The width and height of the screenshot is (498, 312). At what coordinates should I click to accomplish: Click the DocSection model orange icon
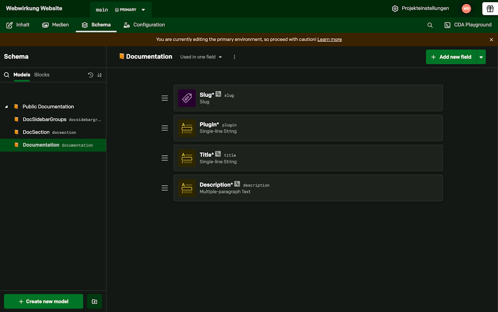[17, 132]
